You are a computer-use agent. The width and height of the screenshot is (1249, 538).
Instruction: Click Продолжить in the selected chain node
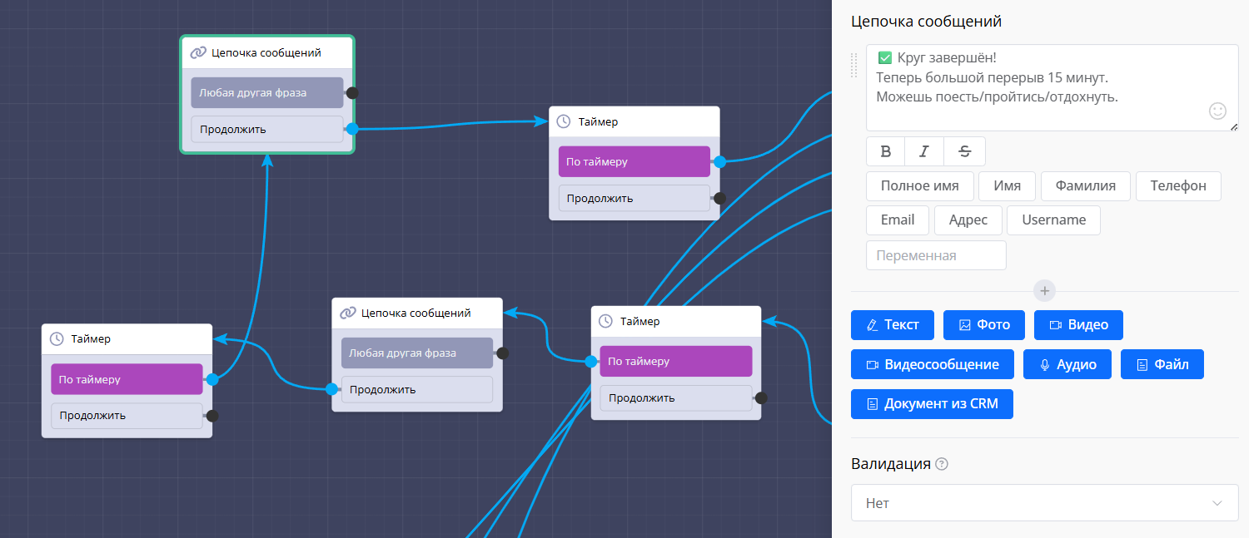266,130
